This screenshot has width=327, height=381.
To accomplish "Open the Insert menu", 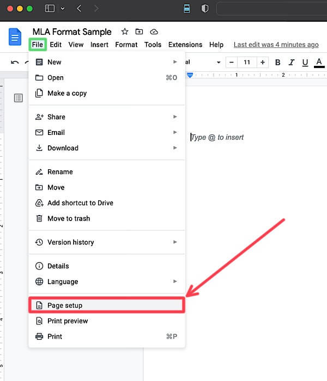I will 99,45.
